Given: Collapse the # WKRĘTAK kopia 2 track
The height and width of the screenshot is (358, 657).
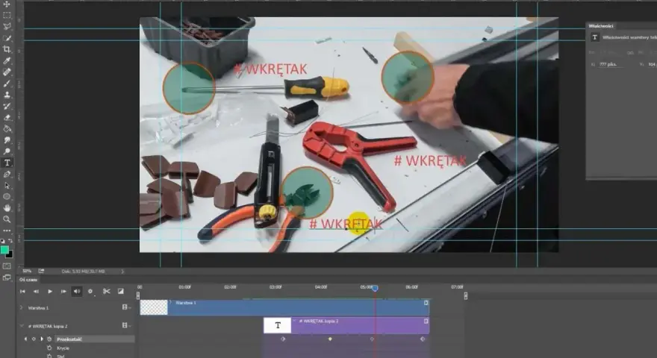Looking at the screenshot, I should (x=22, y=326).
